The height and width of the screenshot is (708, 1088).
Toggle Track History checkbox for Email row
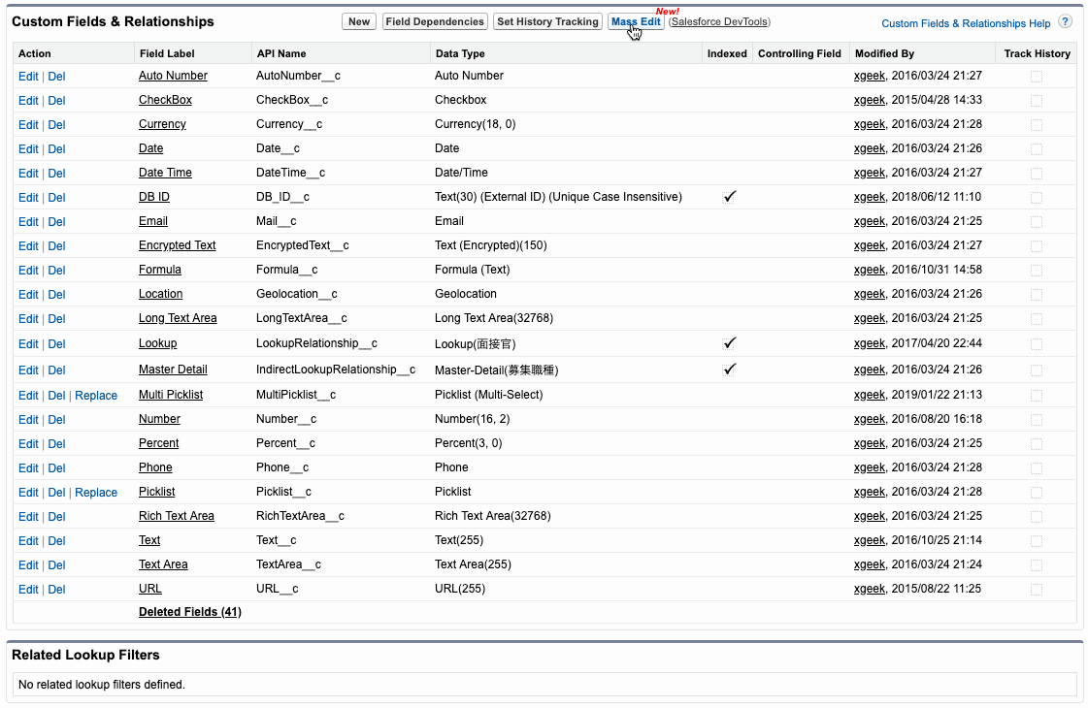point(1037,223)
